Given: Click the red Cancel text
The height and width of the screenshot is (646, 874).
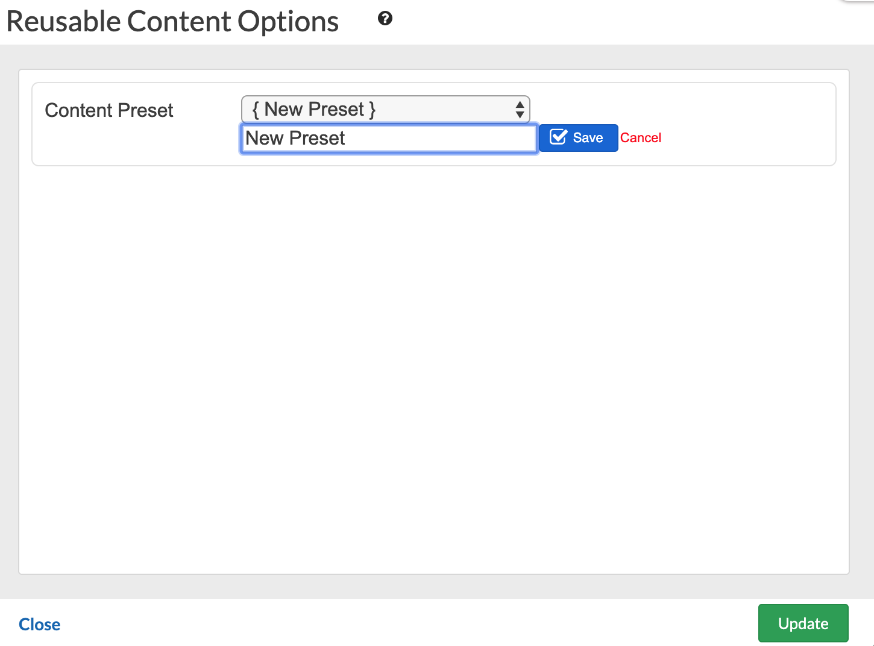Looking at the screenshot, I should [x=641, y=138].
